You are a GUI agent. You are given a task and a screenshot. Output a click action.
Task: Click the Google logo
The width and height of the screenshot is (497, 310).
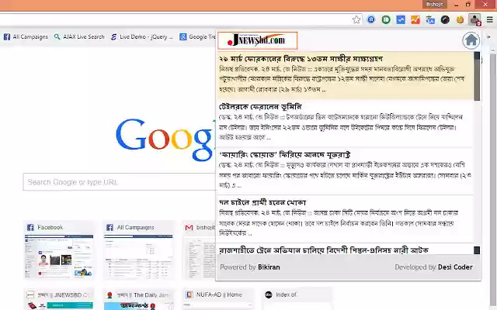[164, 139]
